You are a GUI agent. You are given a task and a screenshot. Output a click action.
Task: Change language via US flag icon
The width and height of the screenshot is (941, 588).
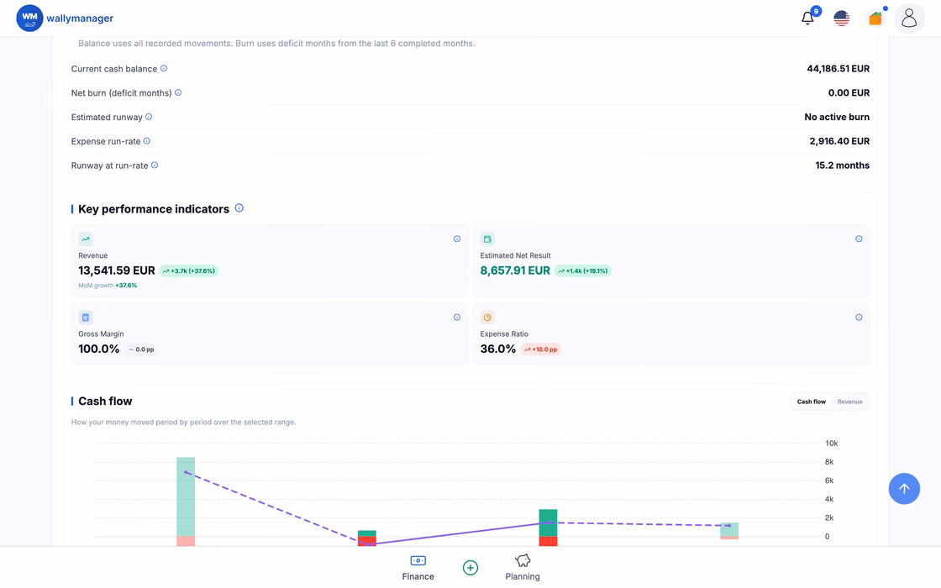(841, 18)
